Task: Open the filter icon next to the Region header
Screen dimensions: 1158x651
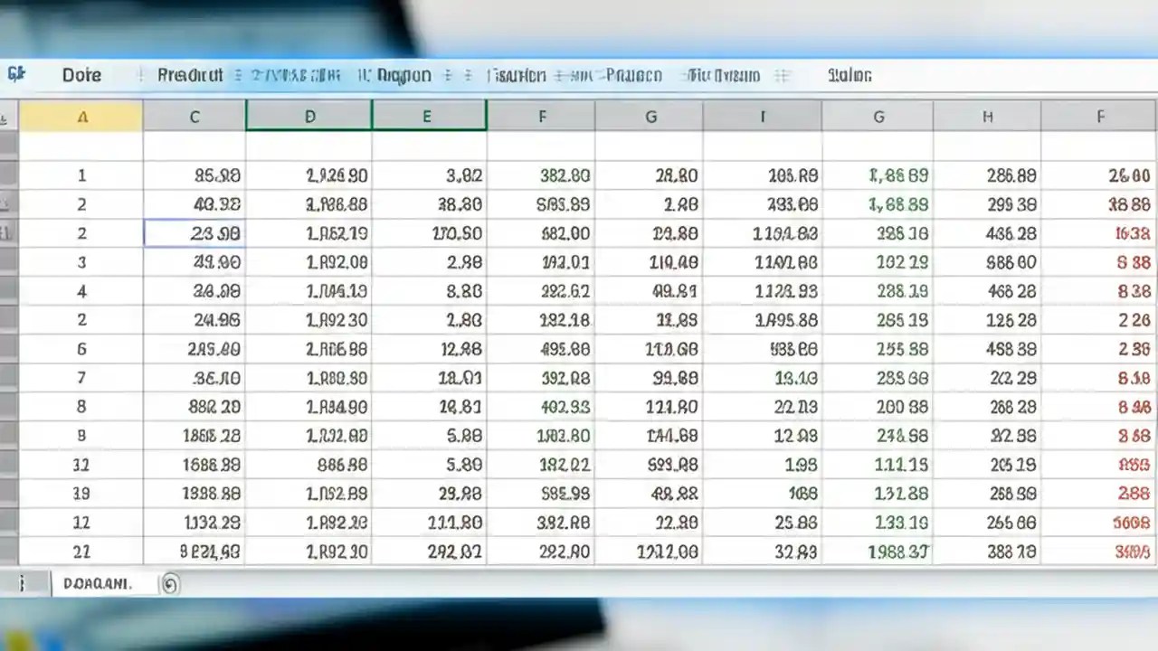Action: [446, 75]
